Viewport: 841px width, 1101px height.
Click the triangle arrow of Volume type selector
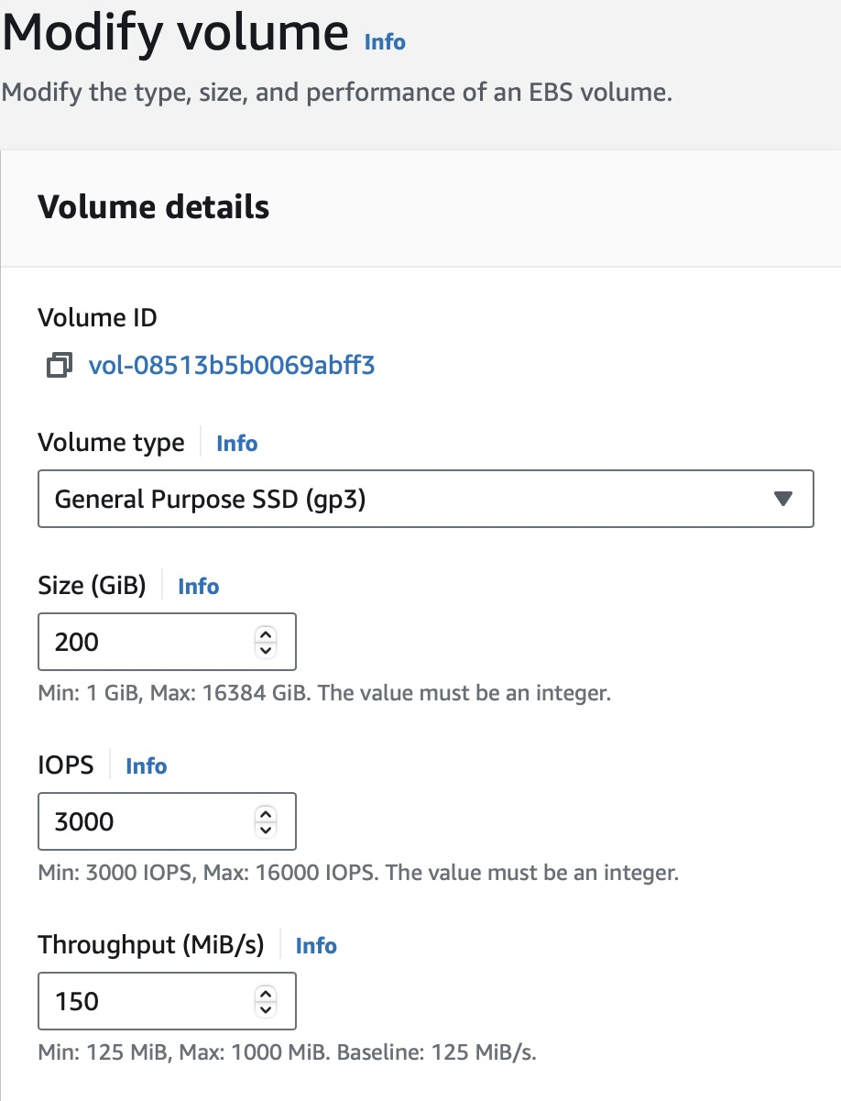[x=782, y=500]
